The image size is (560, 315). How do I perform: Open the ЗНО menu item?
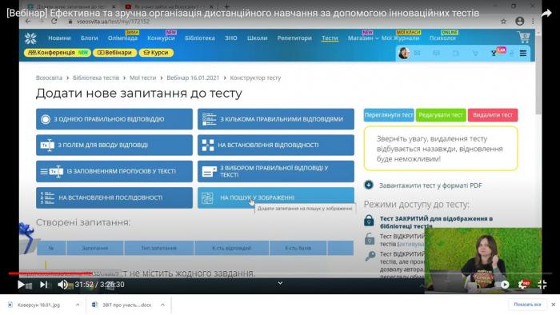(230, 38)
